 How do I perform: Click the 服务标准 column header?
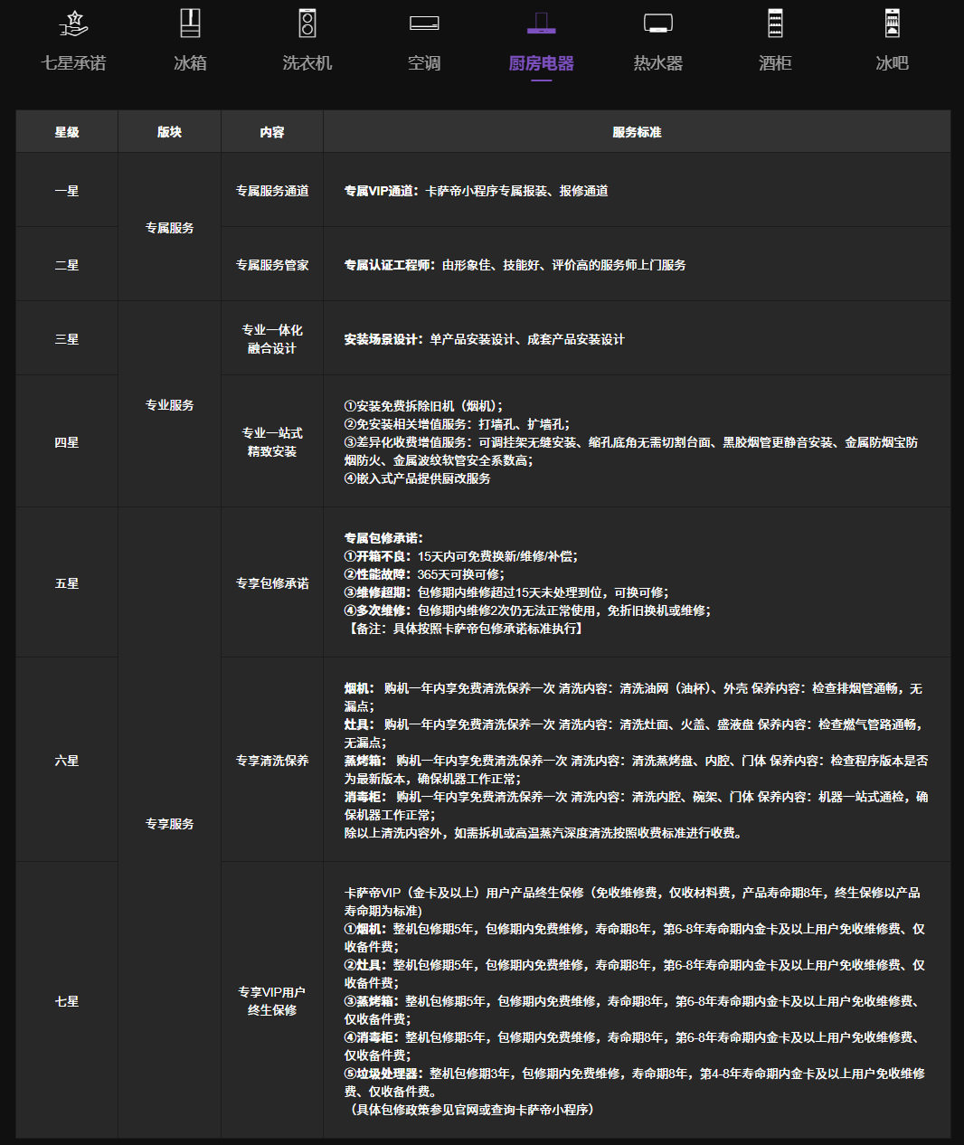click(x=637, y=132)
